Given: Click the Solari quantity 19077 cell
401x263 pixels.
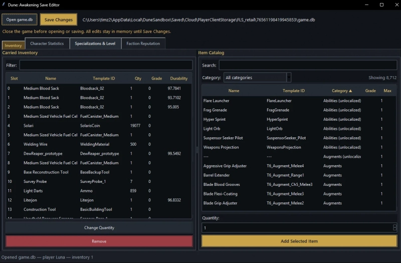Looking at the screenshot, I should [135, 126].
